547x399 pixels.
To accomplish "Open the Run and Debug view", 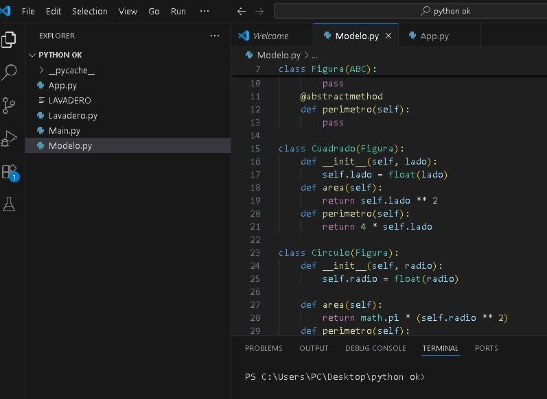I will pos(9,138).
